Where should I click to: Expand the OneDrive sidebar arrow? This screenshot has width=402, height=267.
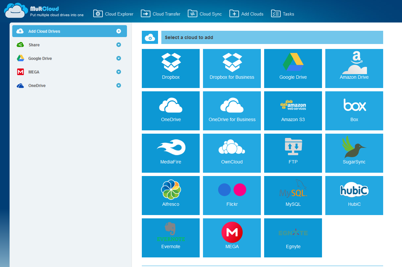click(x=119, y=85)
